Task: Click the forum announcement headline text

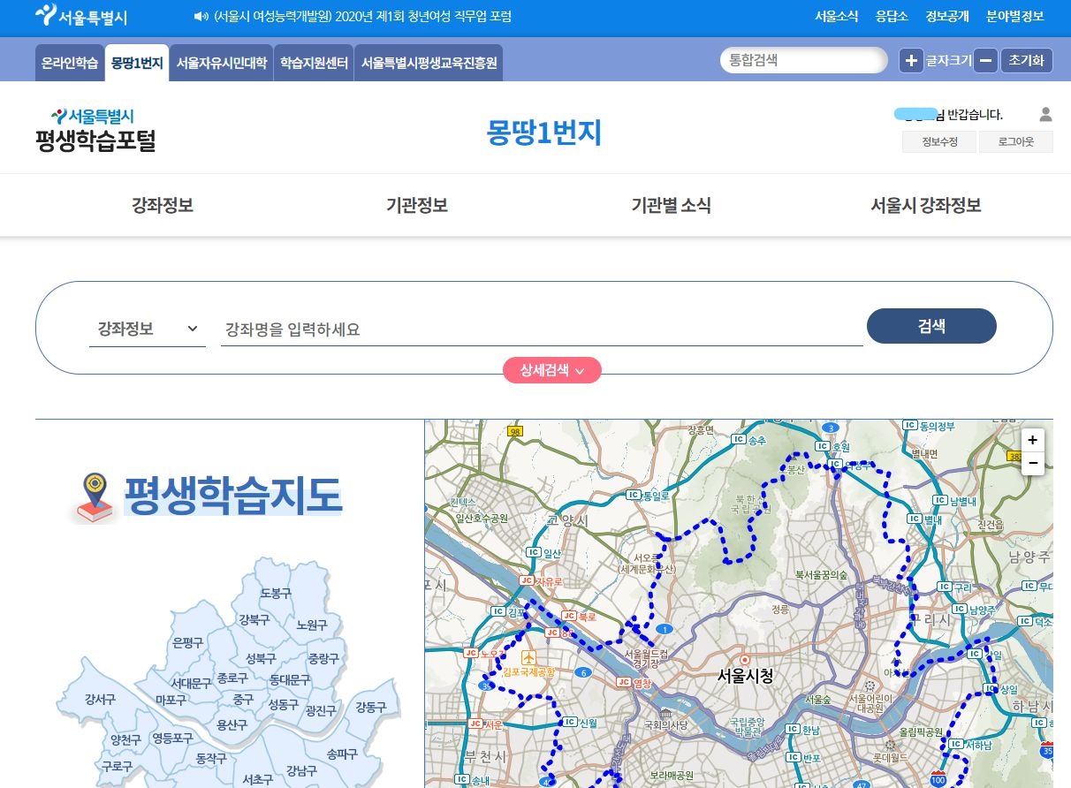Action: (362, 16)
